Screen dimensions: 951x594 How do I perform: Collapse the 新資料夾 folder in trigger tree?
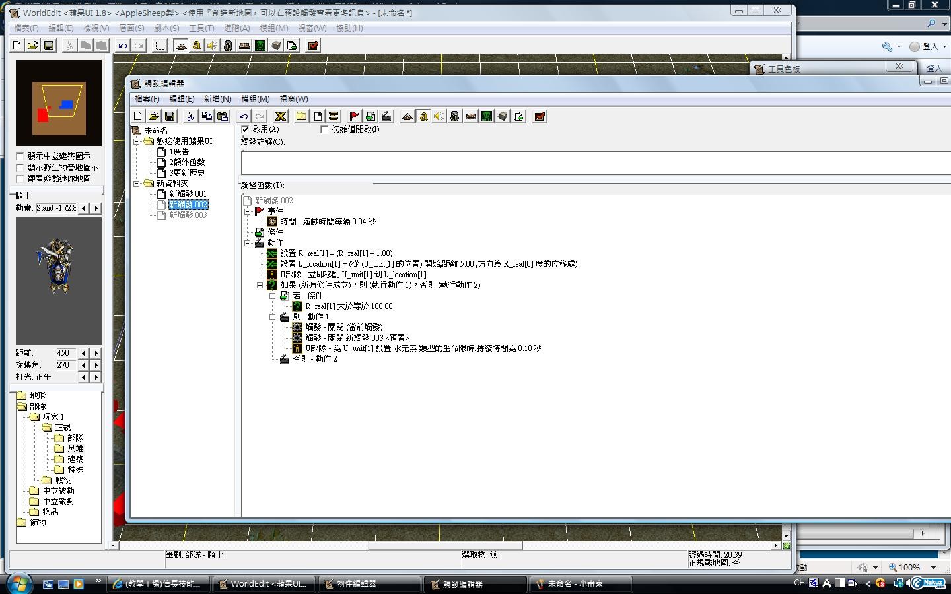[x=137, y=183]
